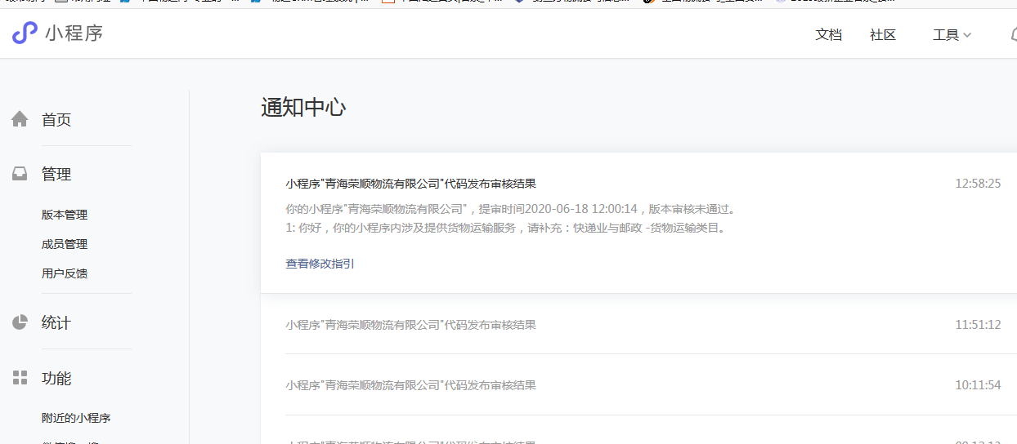Select 功能 section in the sidebar
Screen dimensions: 1017x444
pyautogui.click(x=56, y=378)
